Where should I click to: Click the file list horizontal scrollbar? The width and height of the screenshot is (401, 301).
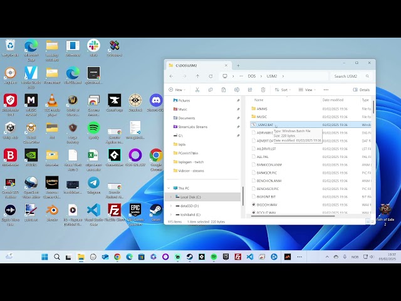293,216
